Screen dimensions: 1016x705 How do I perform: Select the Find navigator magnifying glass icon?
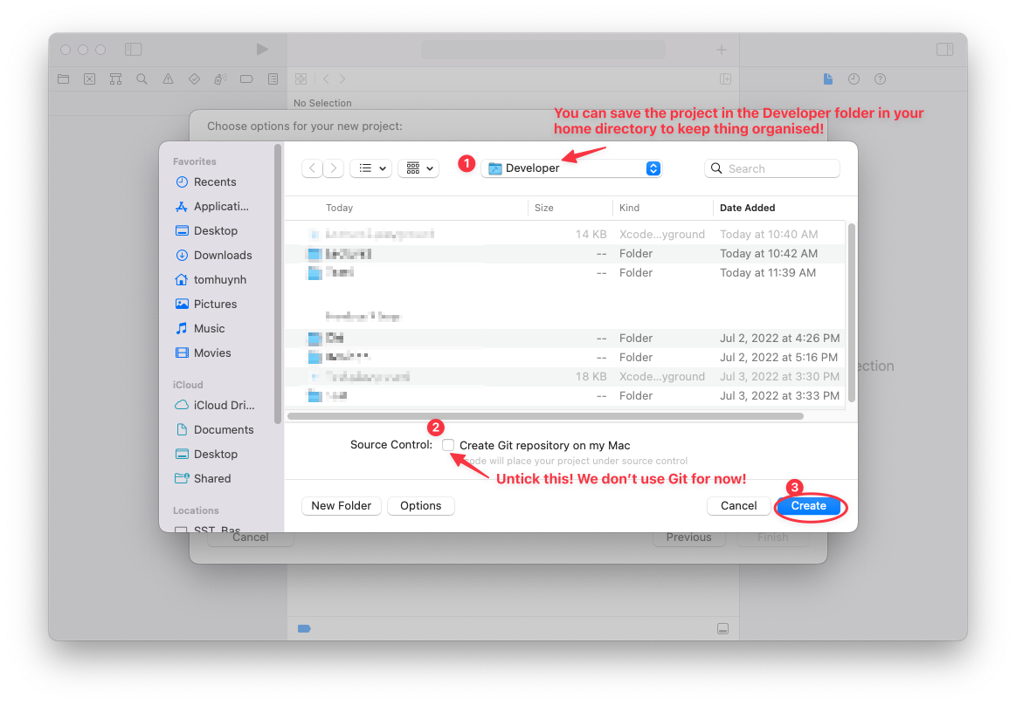[142, 79]
